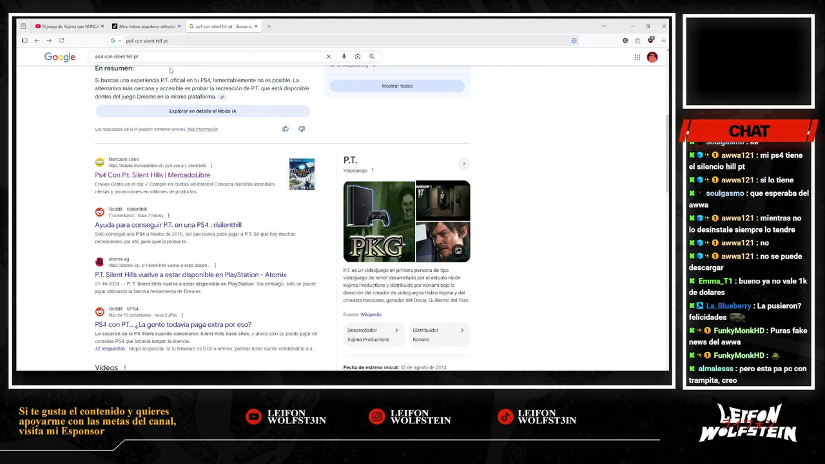
Task: Go back to the previous page
Action: tap(37, 41)
